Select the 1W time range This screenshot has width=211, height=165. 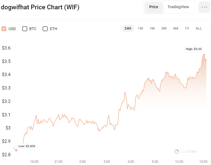(x=140, y=28)
